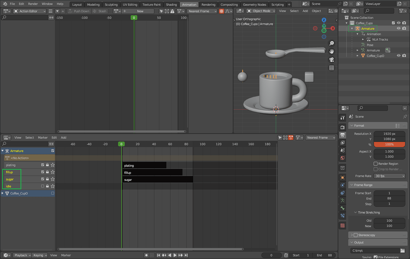Screen dimensions: 410x259
Task: Switch to the Geometry Nodes workspace tab
Action: coord(254,4)
